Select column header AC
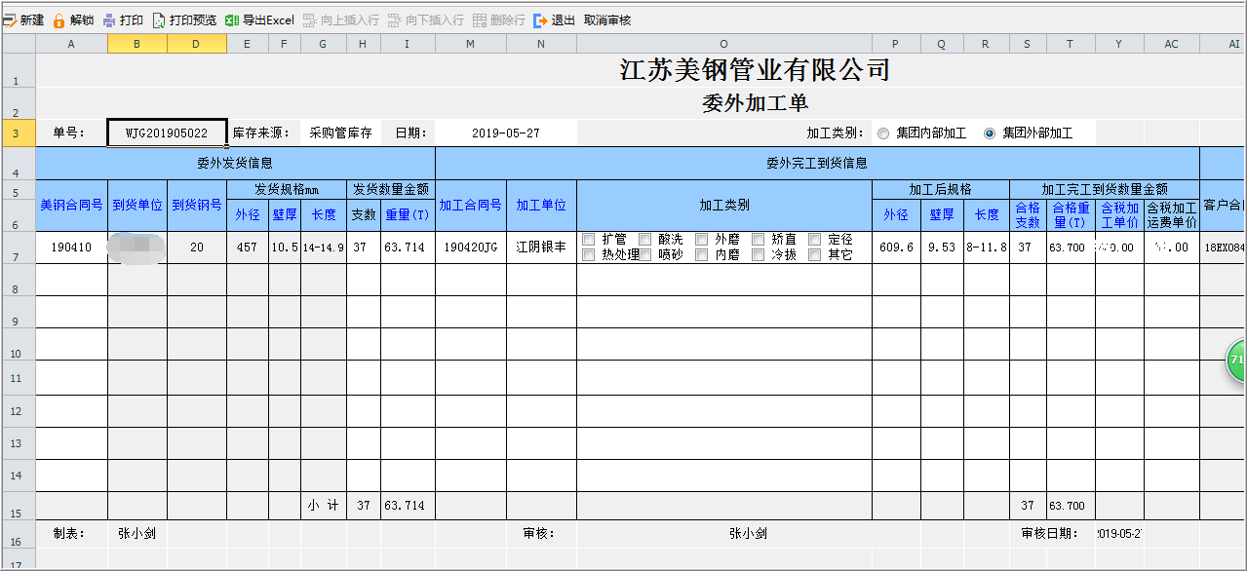 1172,44
